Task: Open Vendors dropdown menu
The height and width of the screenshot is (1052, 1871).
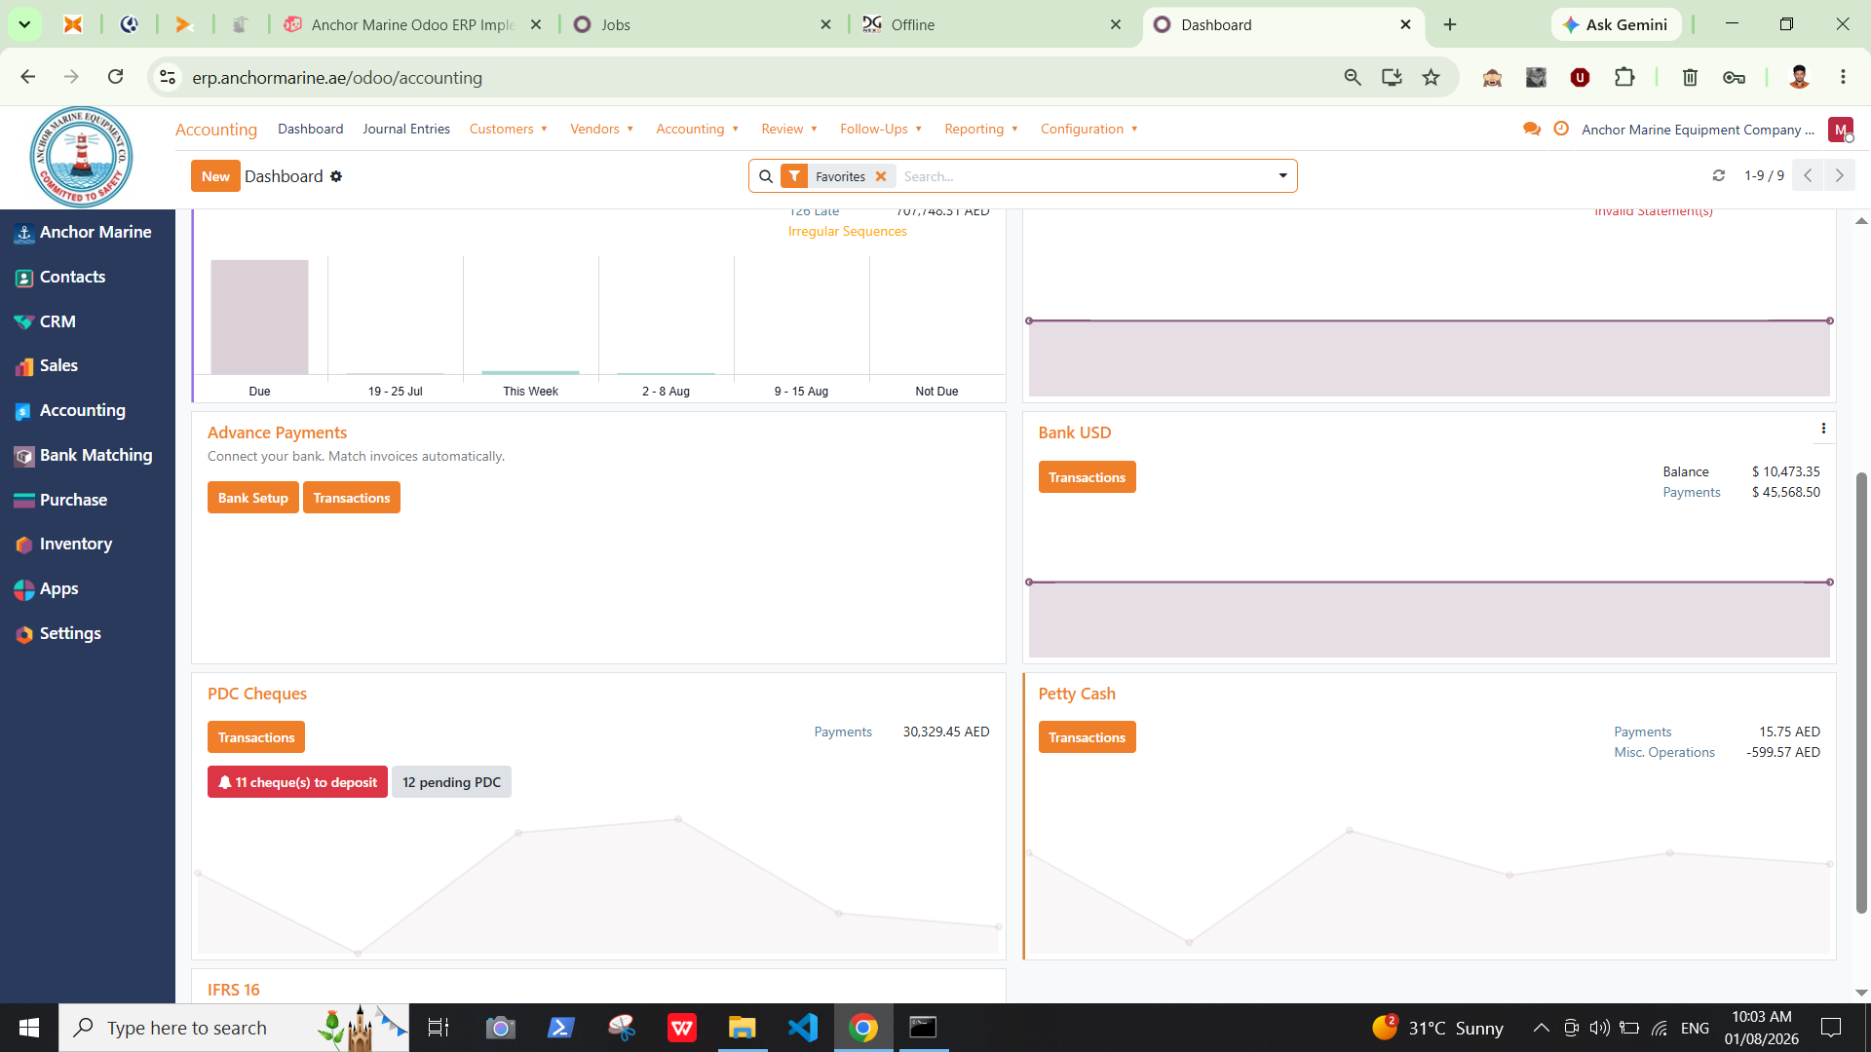Action: (602, 129)
